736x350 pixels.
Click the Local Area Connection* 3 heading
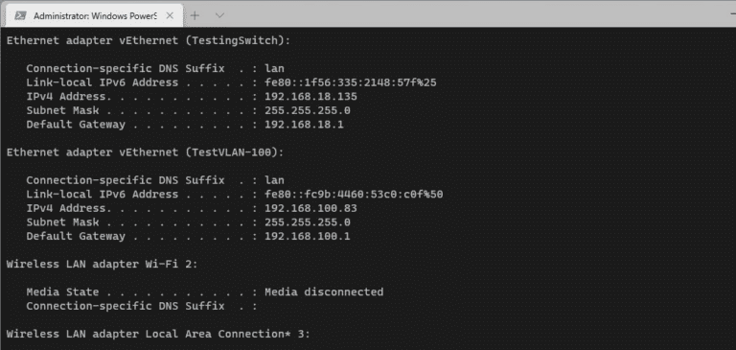[158, 335]
